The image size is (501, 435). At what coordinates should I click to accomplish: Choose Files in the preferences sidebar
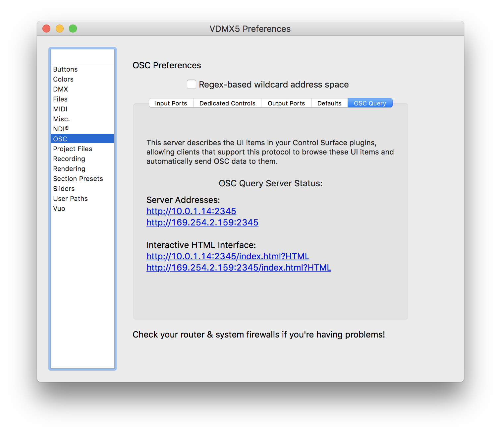(83, 99)
